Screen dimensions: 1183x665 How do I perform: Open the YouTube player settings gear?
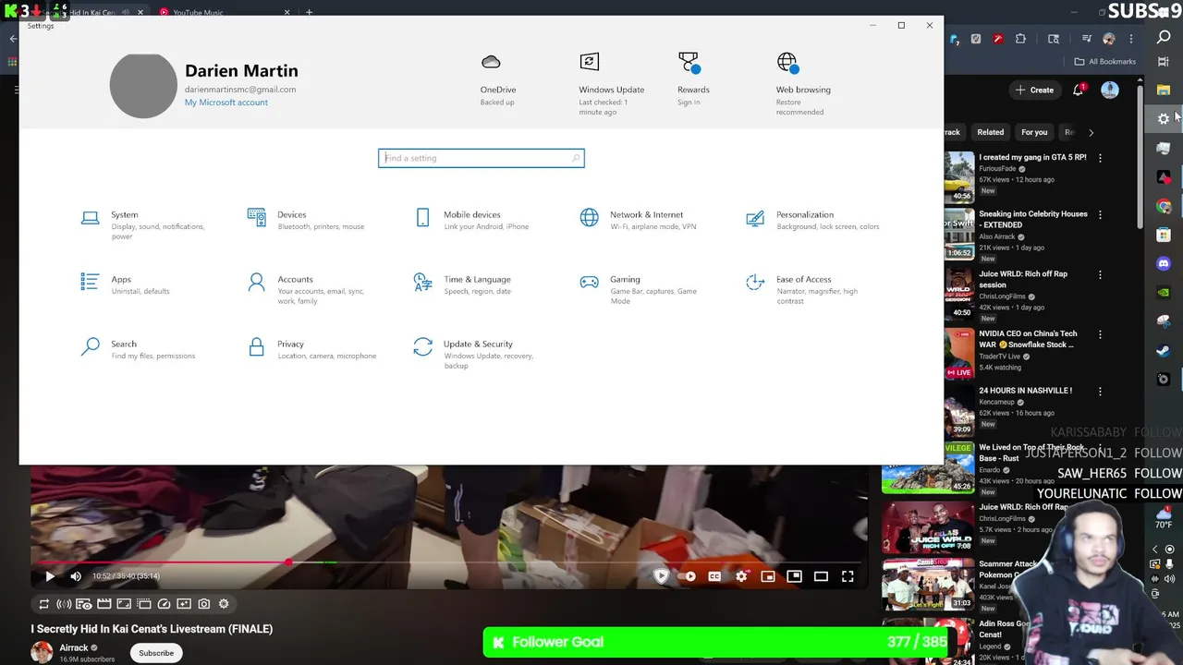coord(741,576)
